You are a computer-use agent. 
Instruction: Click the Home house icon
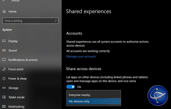click(x=4, y=11)
